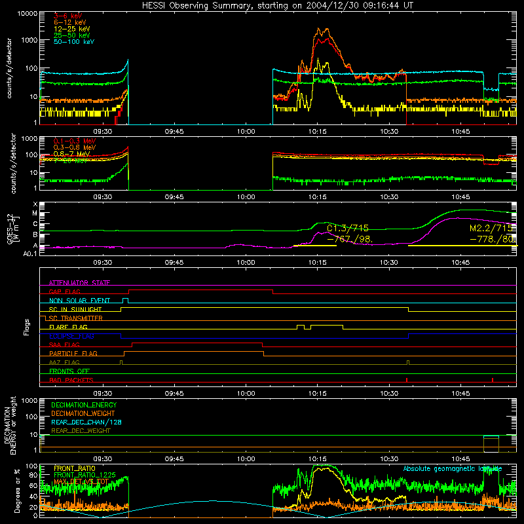Click the C1.3/715 flare annotation
This screenshot has height=524, width=524.
348,228
